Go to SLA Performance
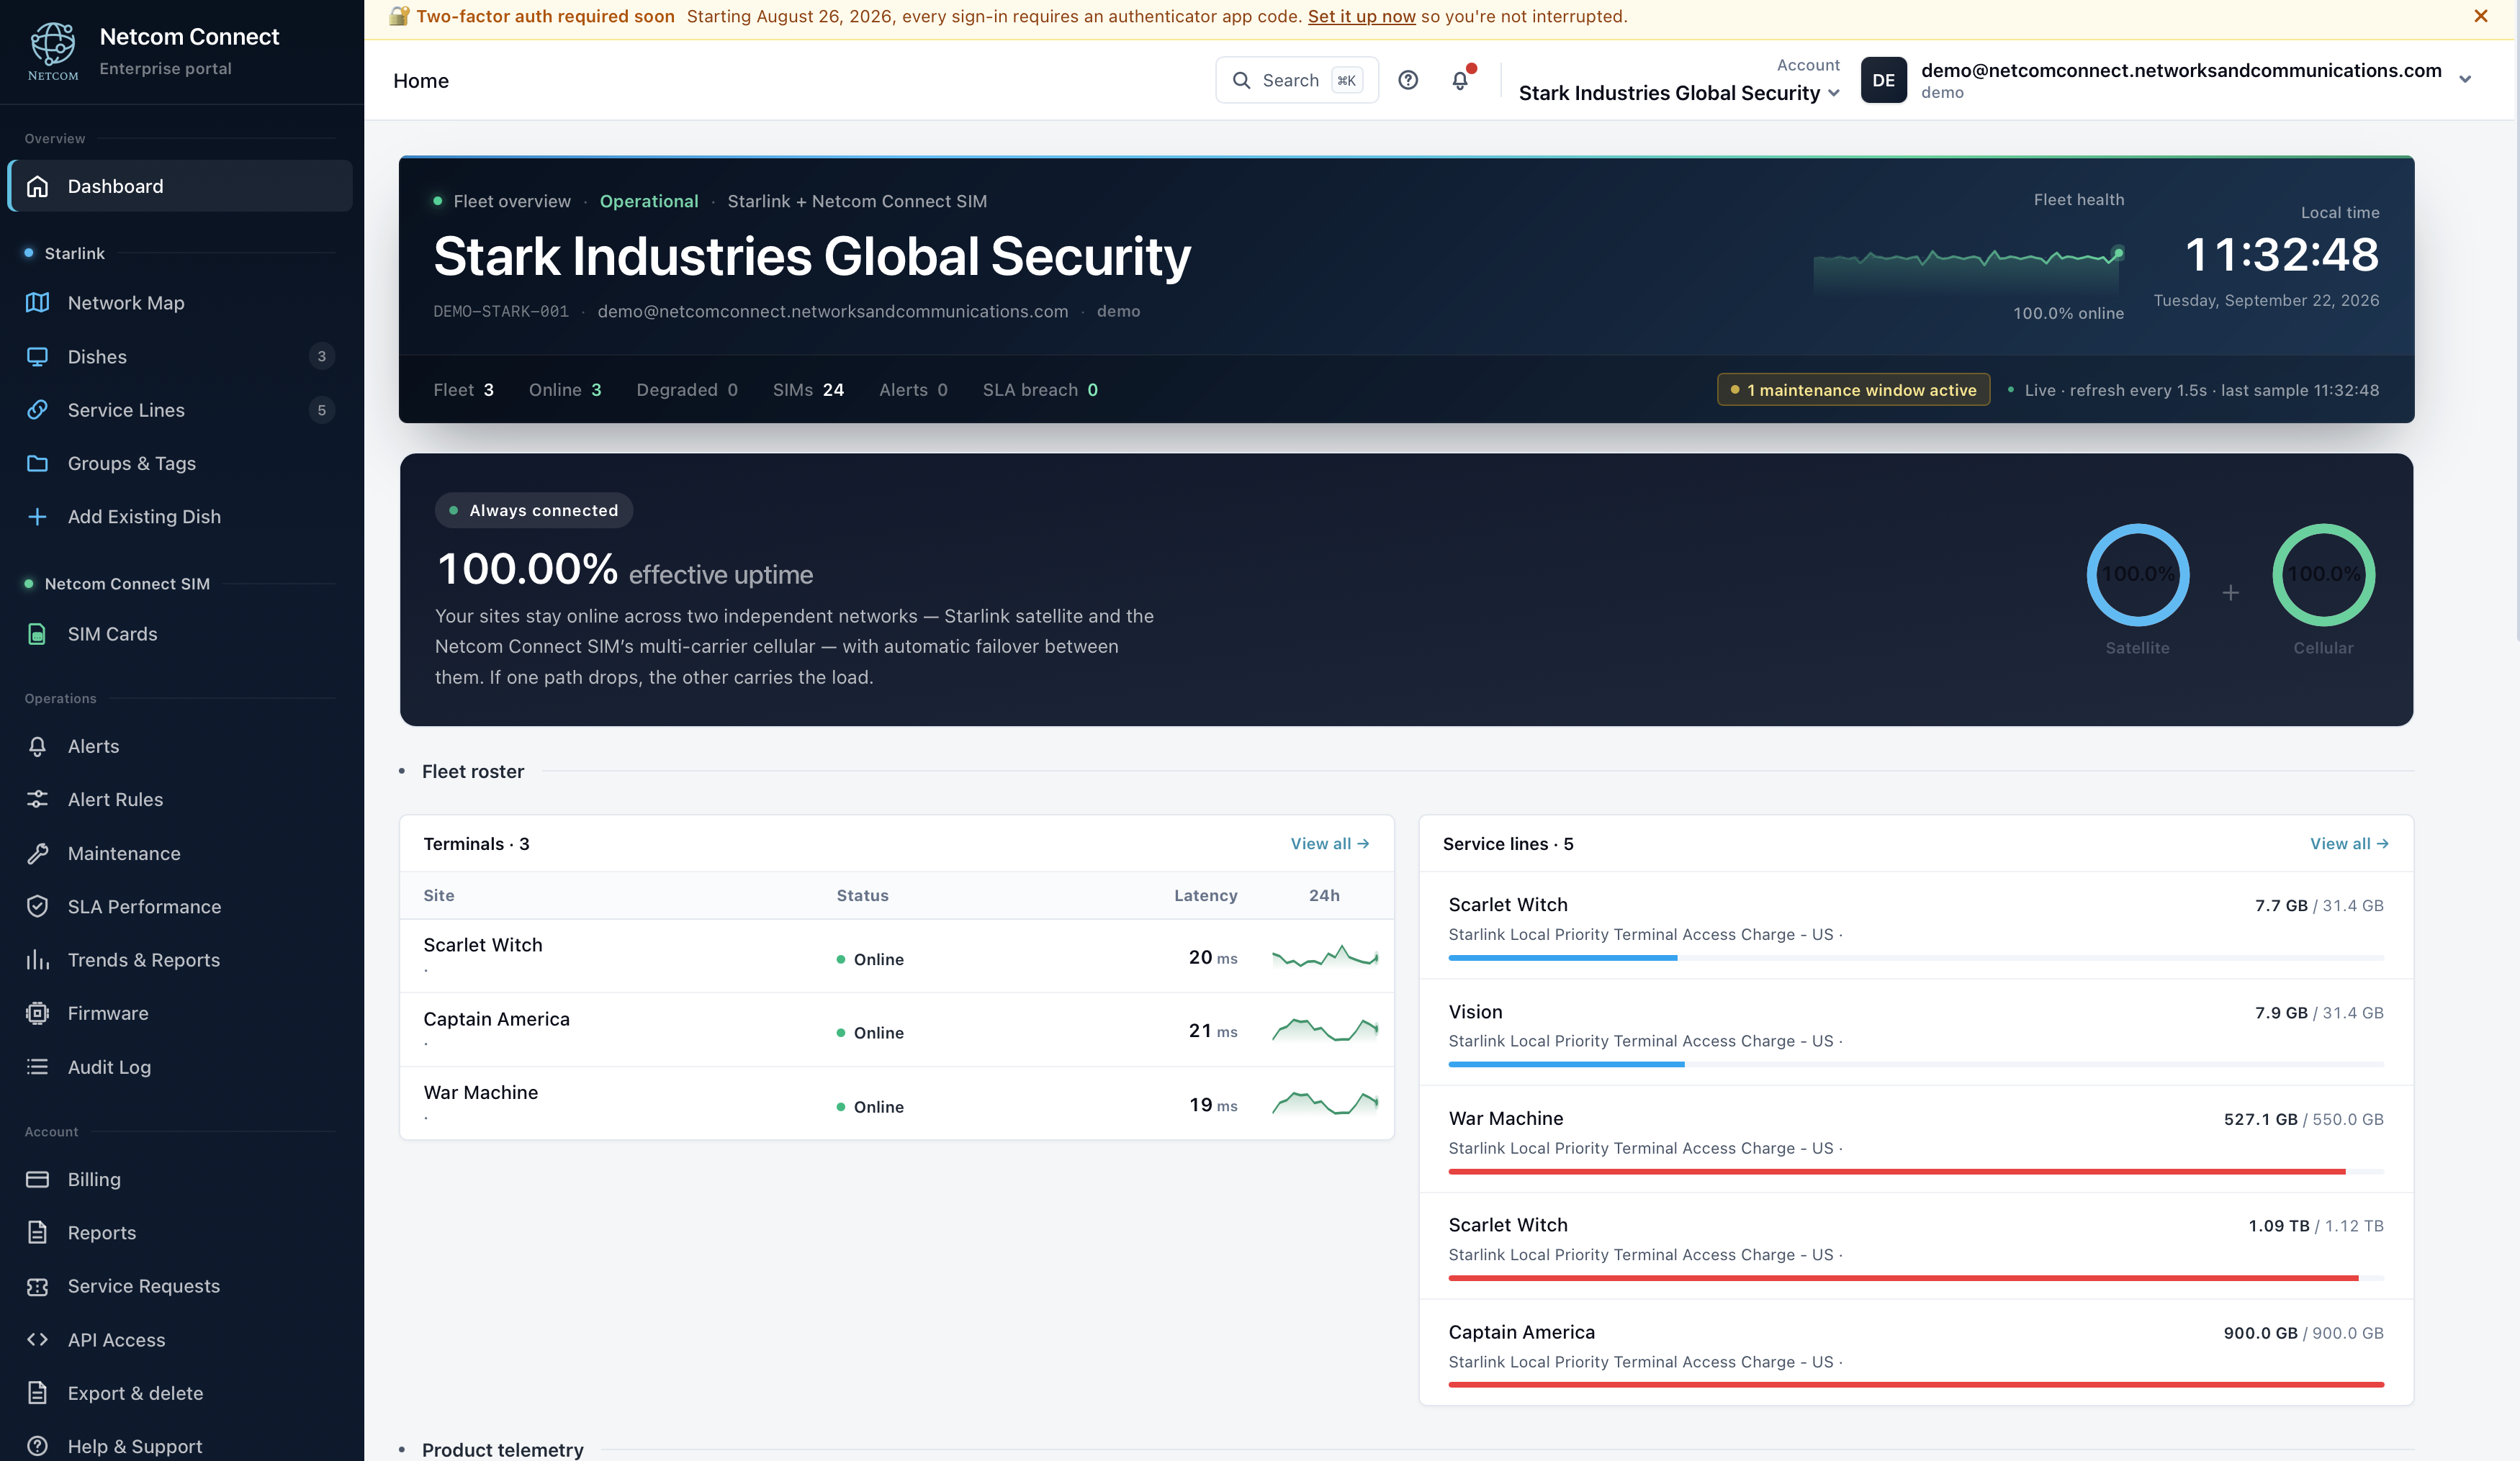The width and height of the screenshot is (2520, 1461). tap(180, 906)
